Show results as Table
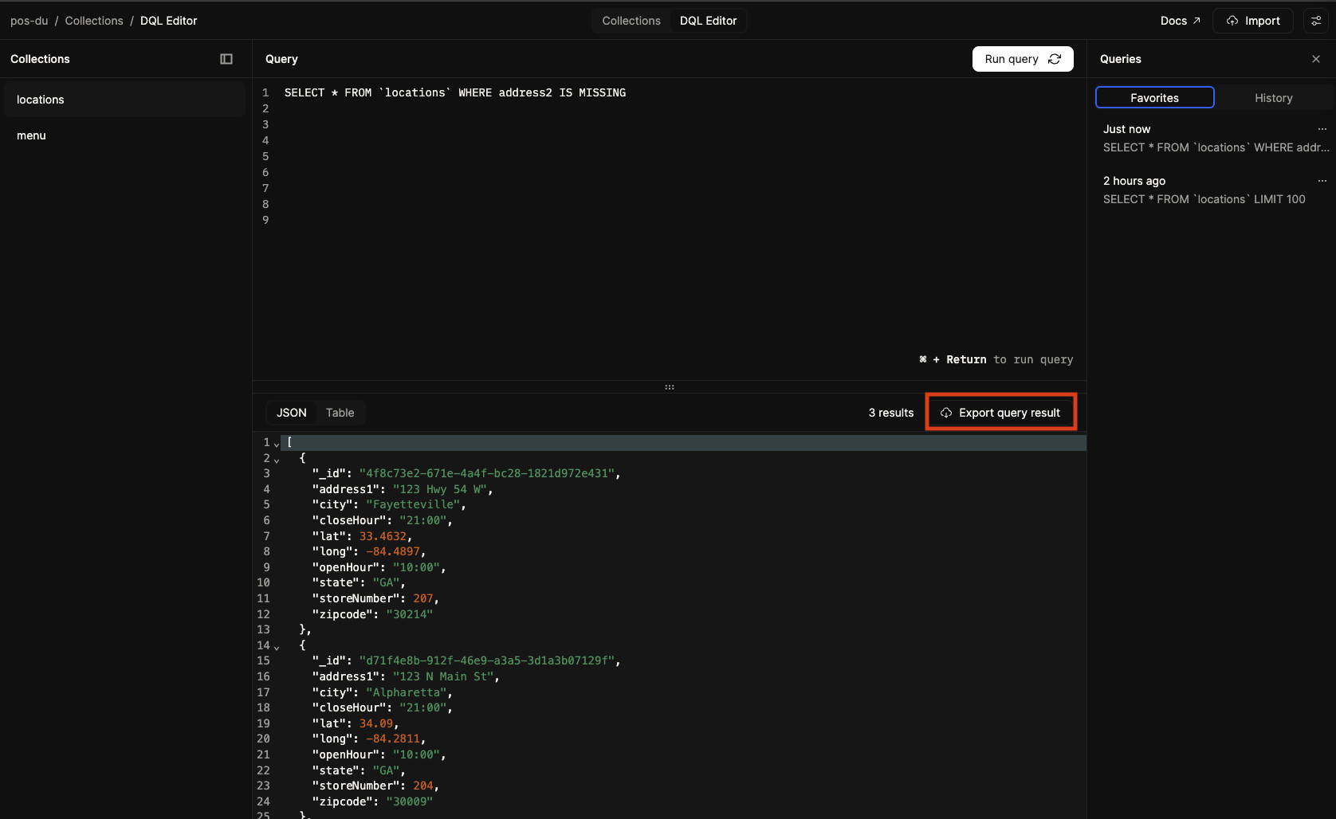The image size is (1336, 819). [340, 413]
